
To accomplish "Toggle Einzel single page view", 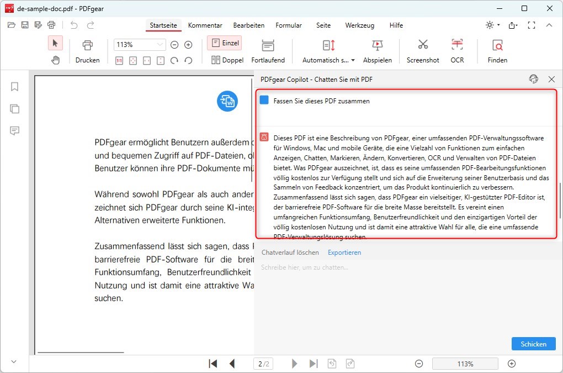I will (x=225, y=43).
